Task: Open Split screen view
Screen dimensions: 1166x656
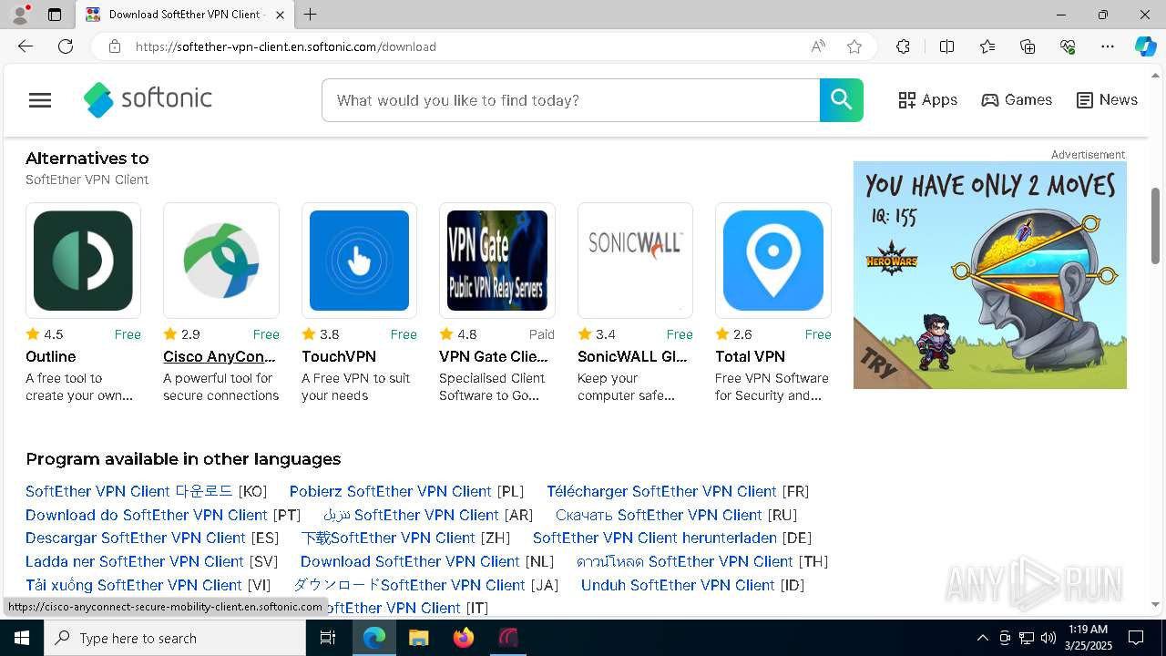Action: 946,46
